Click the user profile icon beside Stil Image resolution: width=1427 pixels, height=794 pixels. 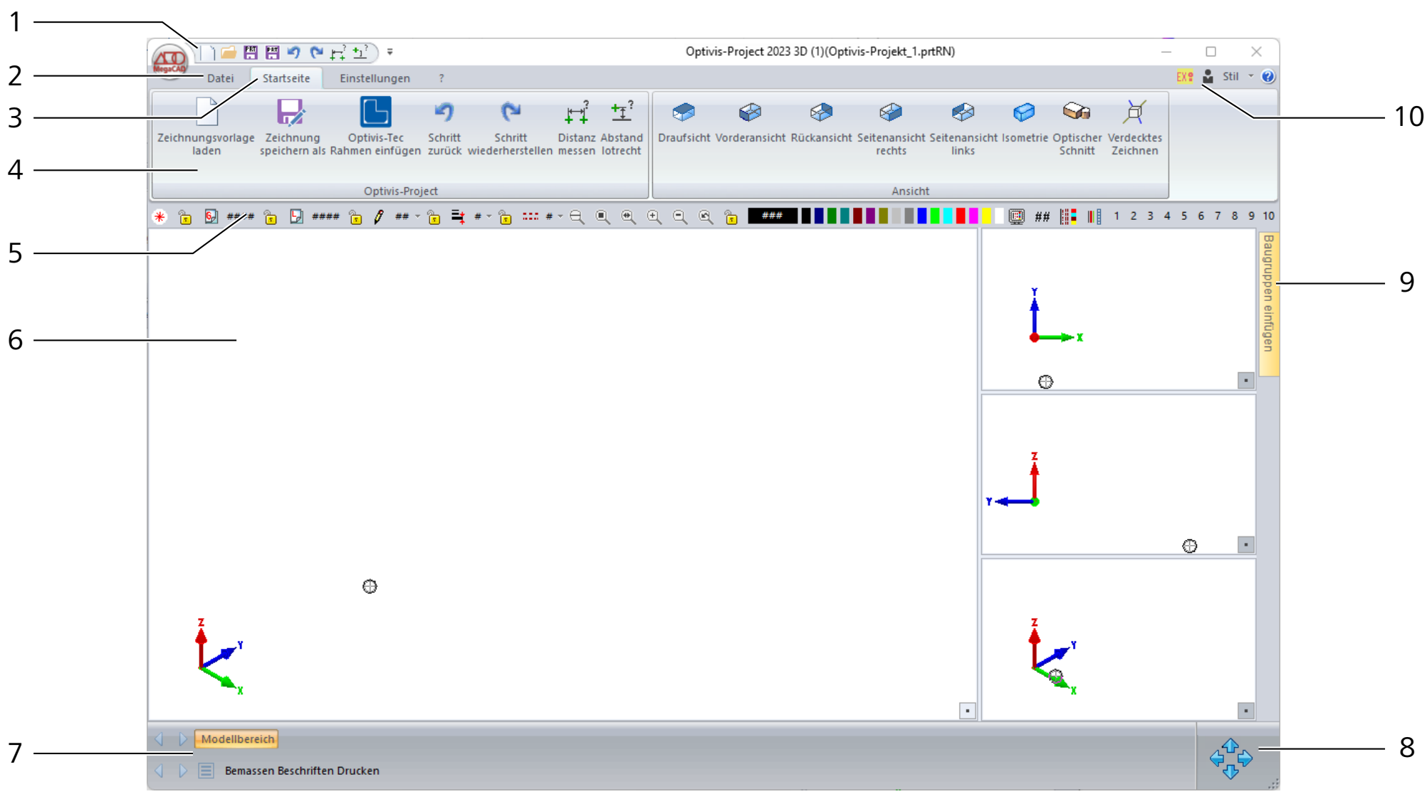pos(1208,76)
